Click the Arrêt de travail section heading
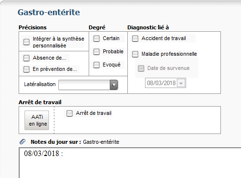The height and width of the screenshot is (178, 241). 40,102
